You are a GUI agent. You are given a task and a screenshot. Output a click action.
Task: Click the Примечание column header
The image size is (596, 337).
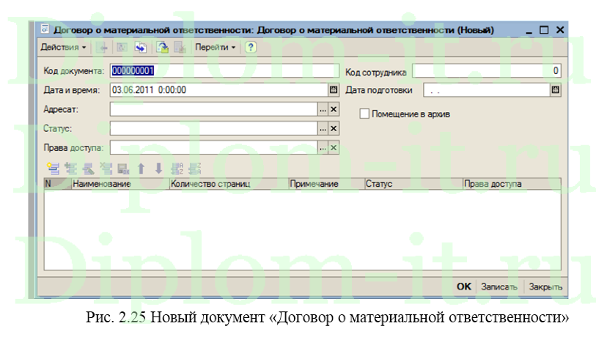326,184
